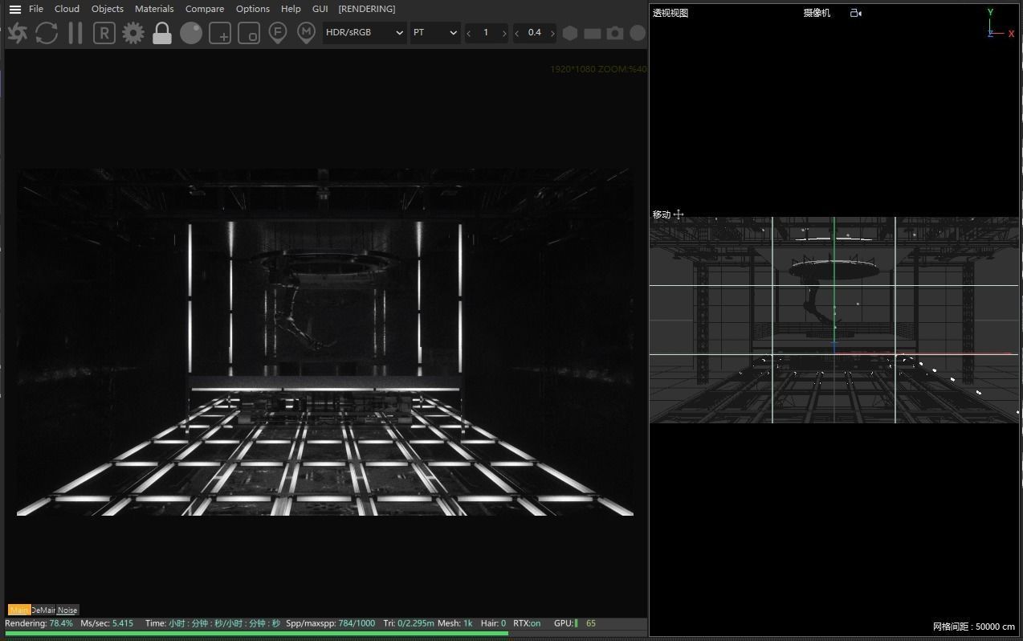Click the GPU 65 status indicator
Image resolution: width=1023 pixels, height=641 pixels.
point(575,623)
